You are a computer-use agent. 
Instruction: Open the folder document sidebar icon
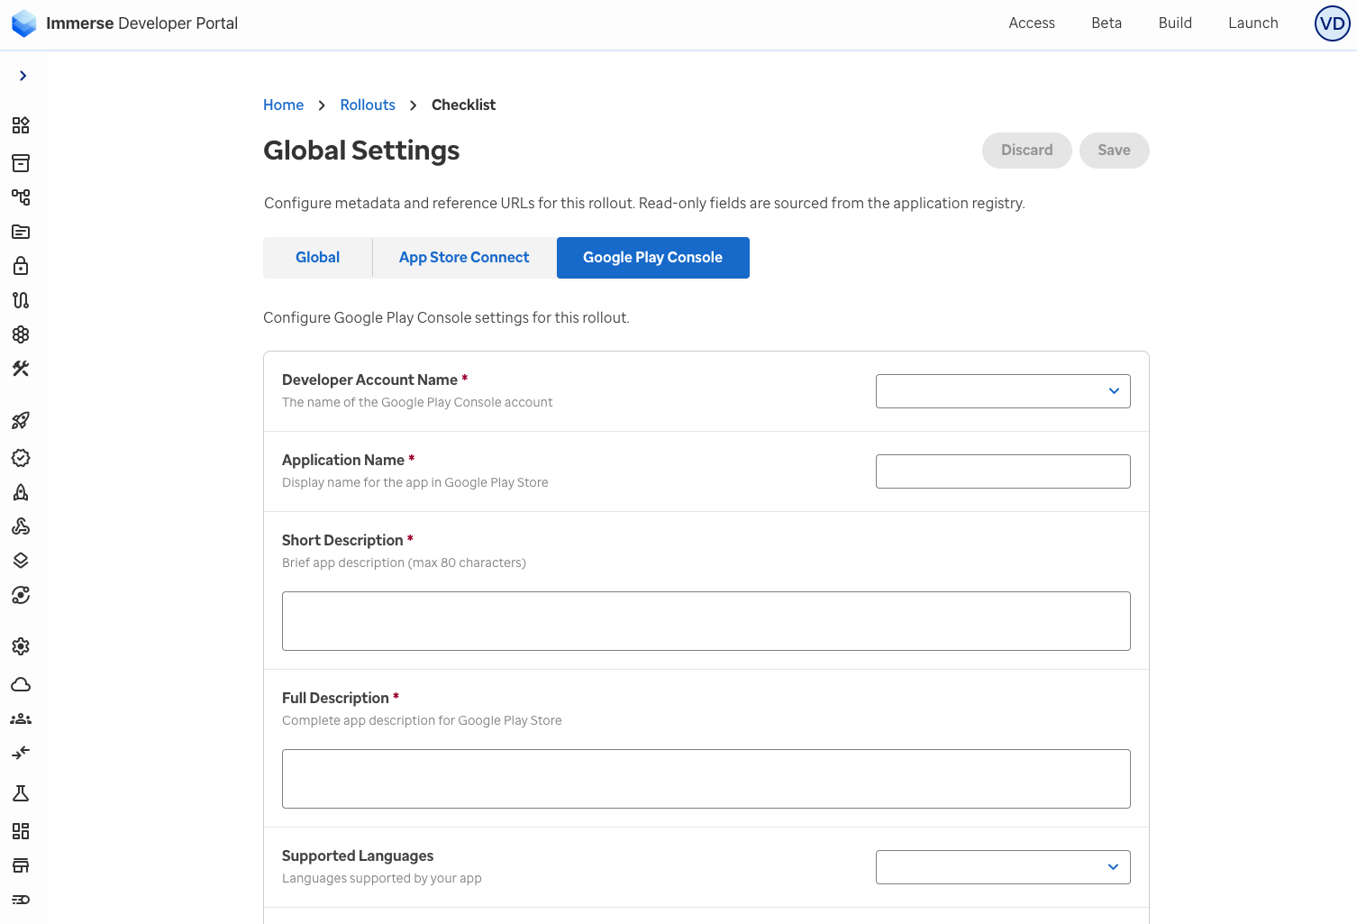[21, 232]
